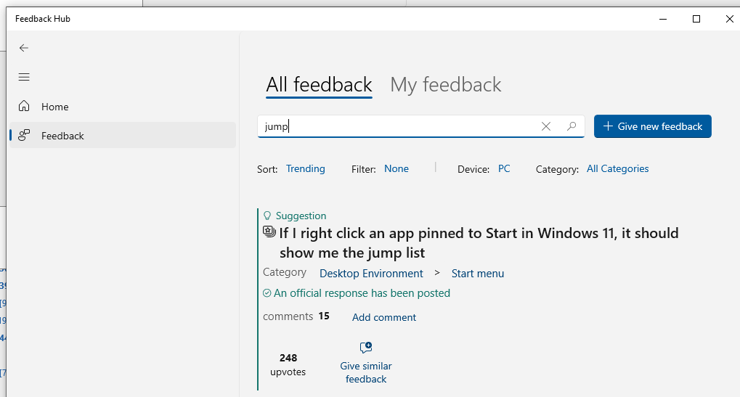Clear the search box with X icon
The height and width of the screenshot is (397, 740).
tap(546, 126)
